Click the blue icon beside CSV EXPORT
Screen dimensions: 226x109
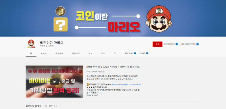coord(177,44)
